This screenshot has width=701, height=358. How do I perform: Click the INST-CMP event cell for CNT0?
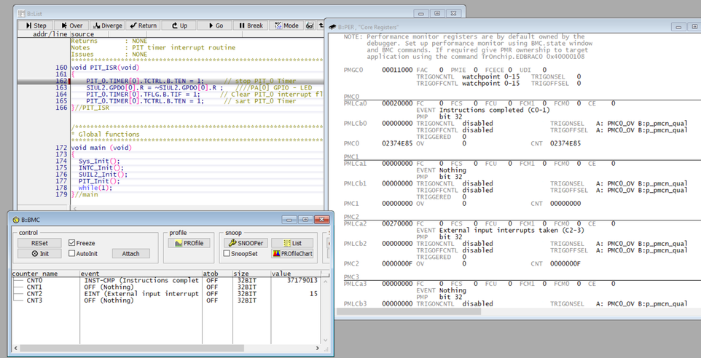click(141, 280)
